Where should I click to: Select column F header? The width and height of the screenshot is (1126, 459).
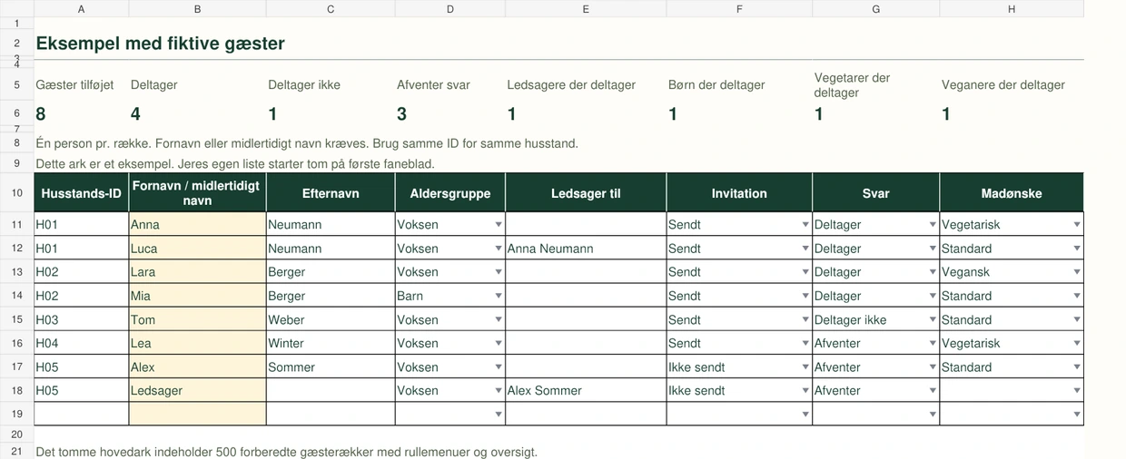tap(739, 9)
